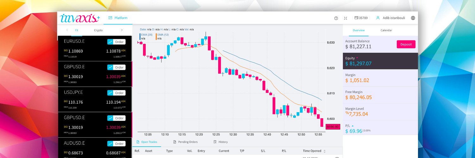Image resolution: width=475 pixels, height=158 pixels.
Task: Open the Pending Orders tab
Action: pyautogui.click(x=185, y=142)
